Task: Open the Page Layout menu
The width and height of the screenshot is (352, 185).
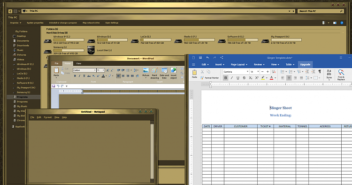Action: click(239, 64)
